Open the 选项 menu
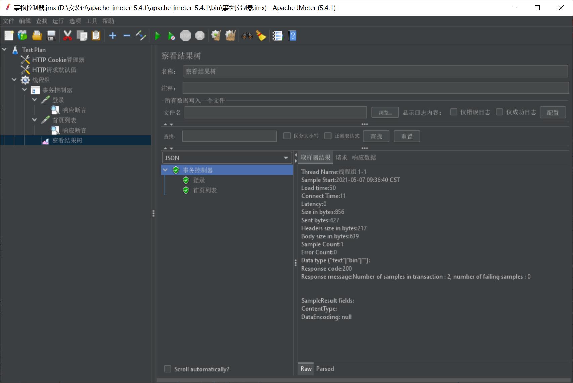Viewport: 573px width, 383px height. pyautogui.click(x=75, y=21)
